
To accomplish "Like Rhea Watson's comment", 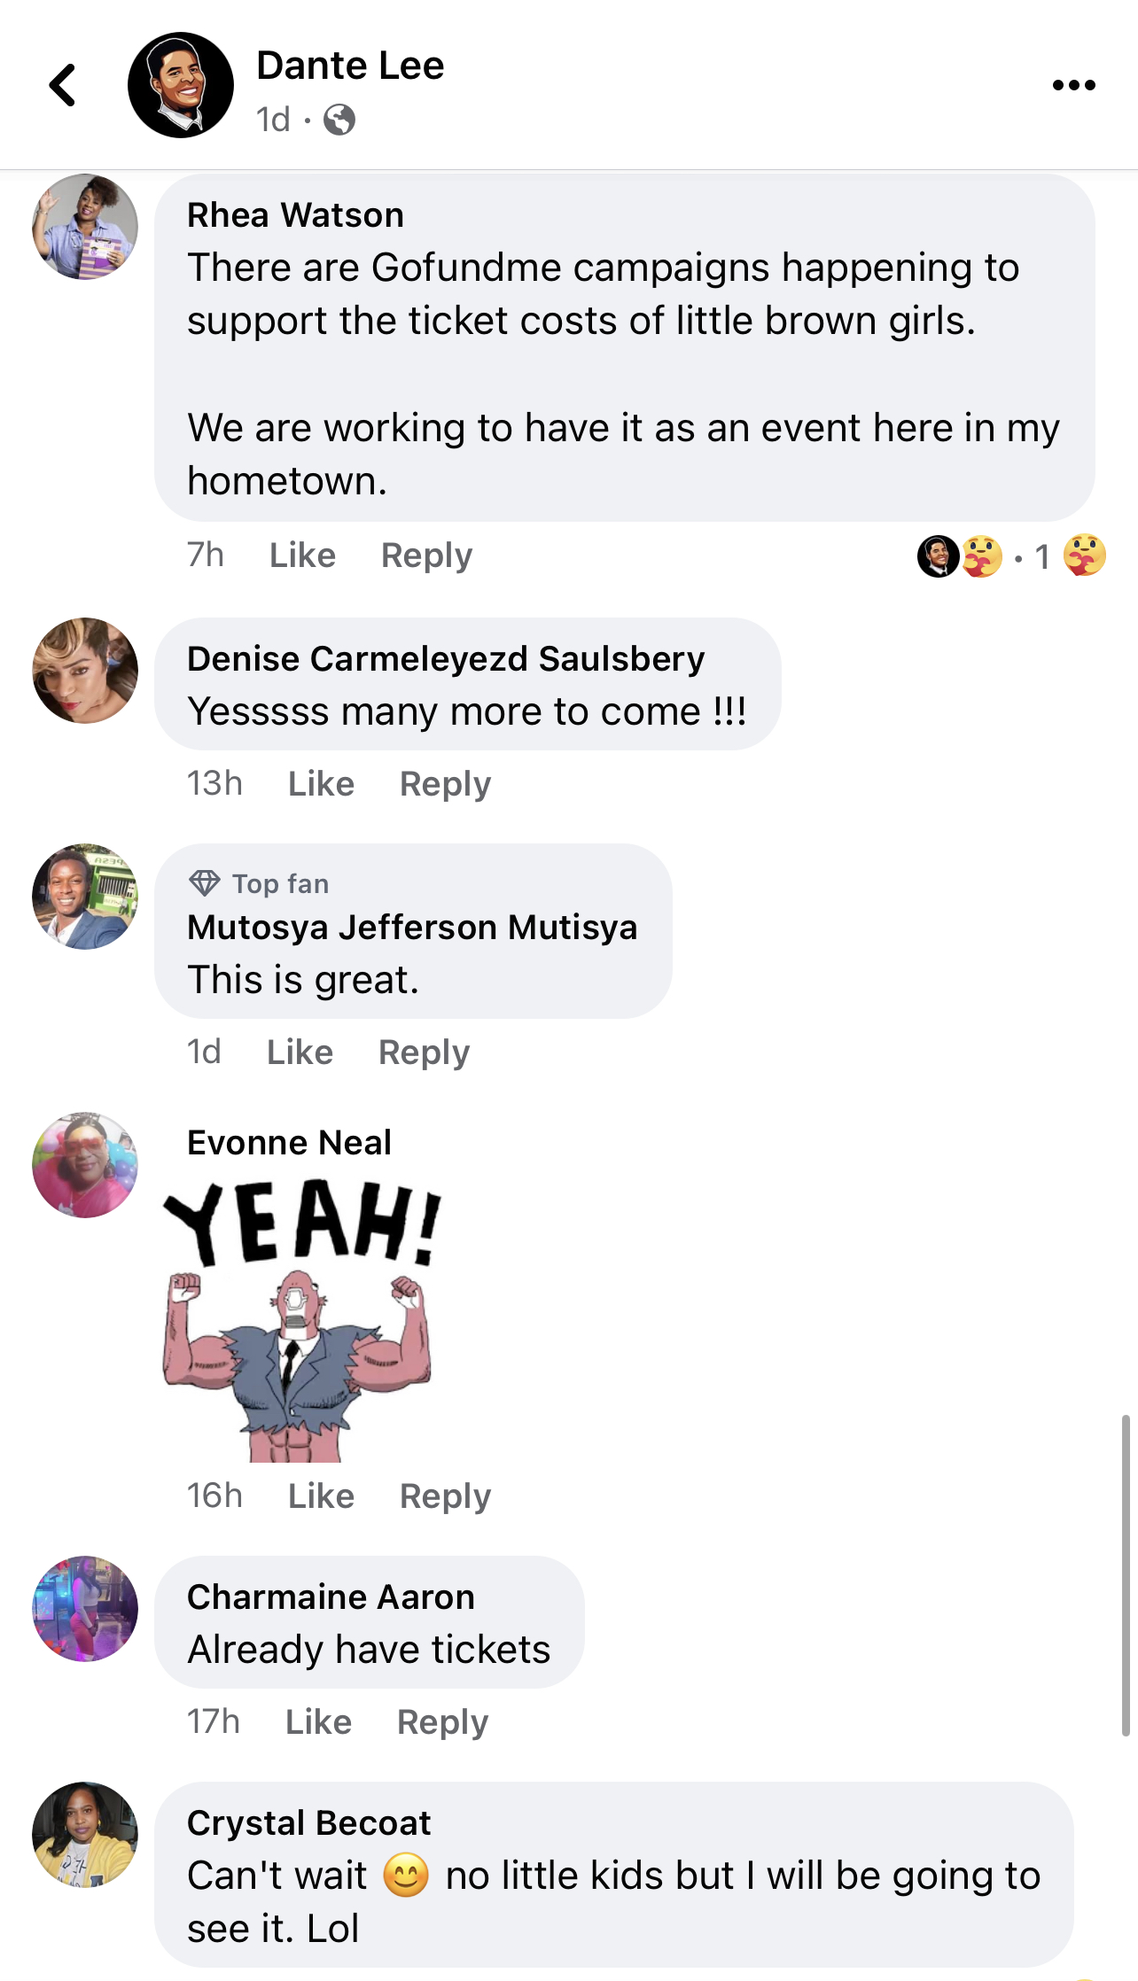I will click(302, 555).
